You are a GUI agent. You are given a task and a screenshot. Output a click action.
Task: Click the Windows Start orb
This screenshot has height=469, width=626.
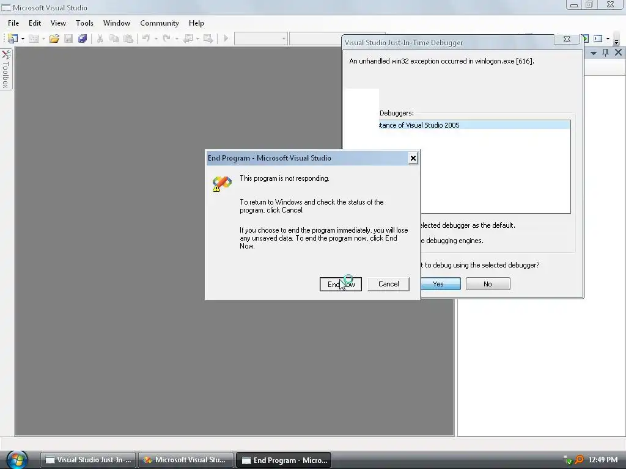(x=17, y=459)
